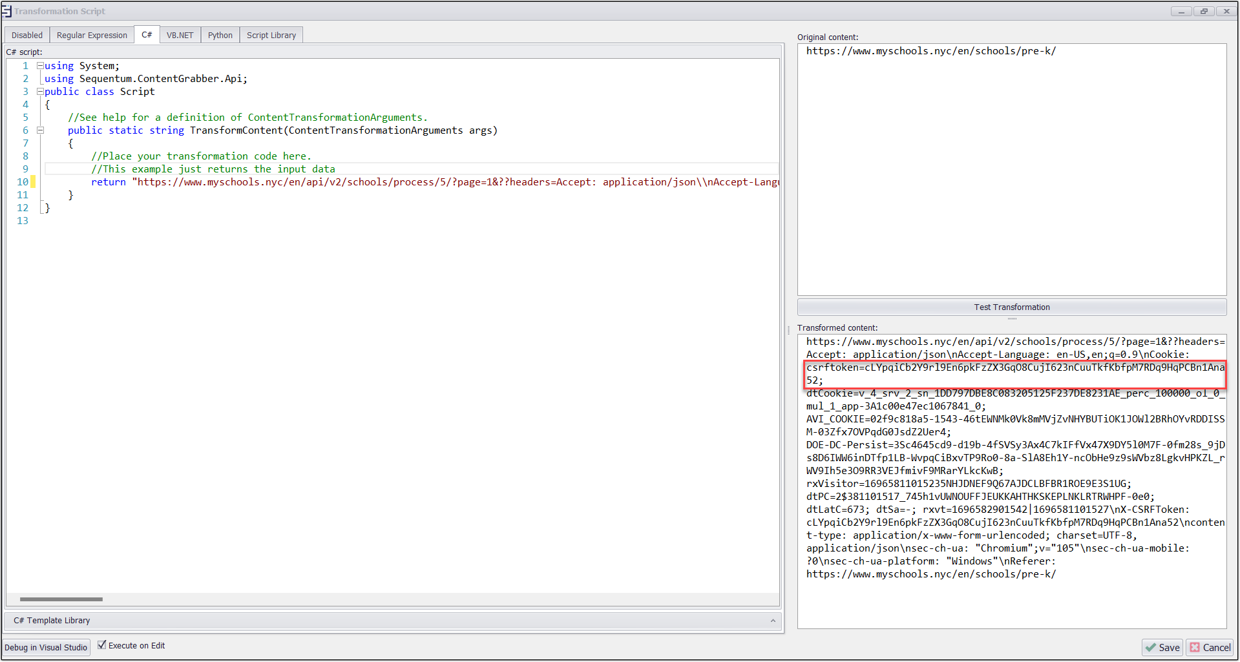Minimize the Transformation Script window
This screenshot has width=1240, height=662.
1181,11
